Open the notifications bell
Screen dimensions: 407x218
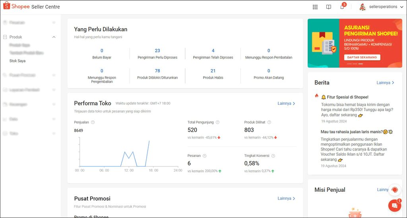pos(342,7)
